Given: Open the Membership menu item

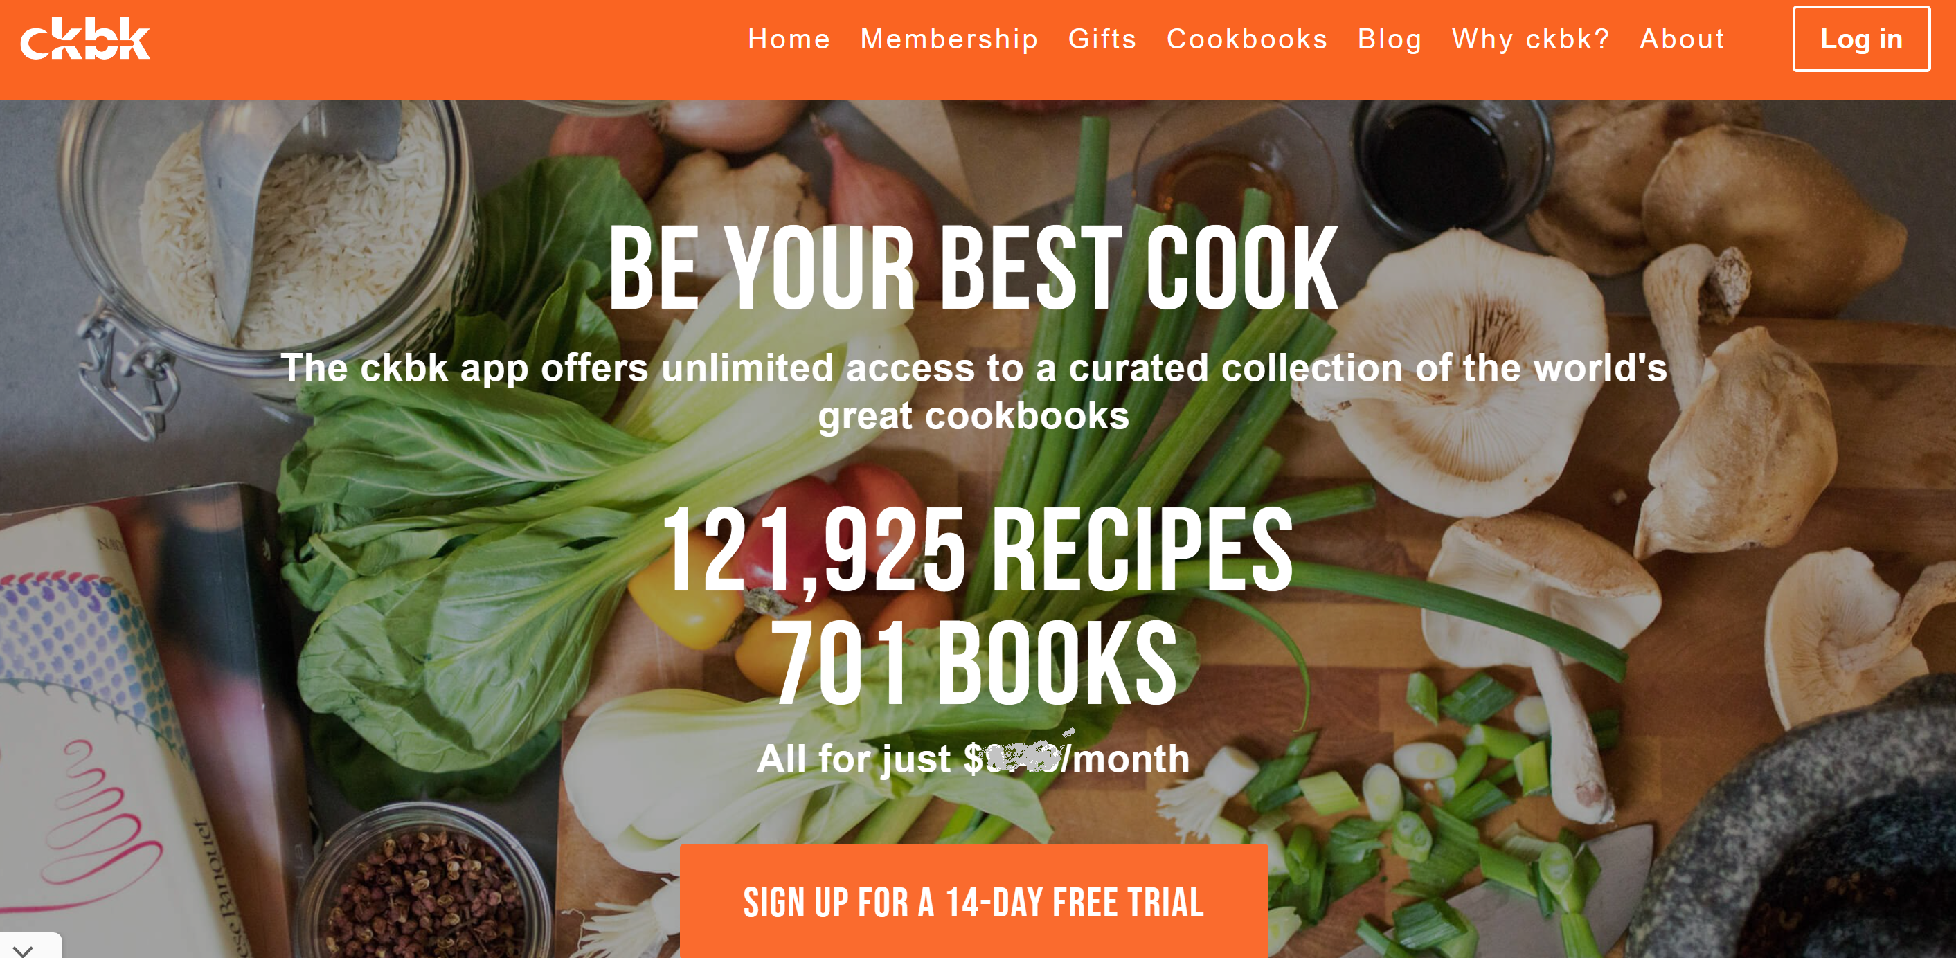Looking at the screenshot, I should coord(949,39).
